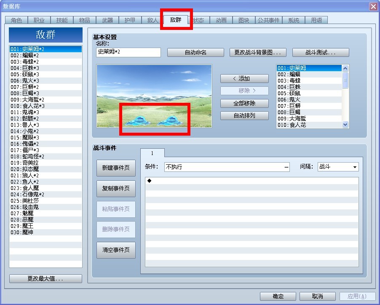Viewport: 380px width, 305px height.
Task: Click the 添加 button
Action: (x=244, y=78)
